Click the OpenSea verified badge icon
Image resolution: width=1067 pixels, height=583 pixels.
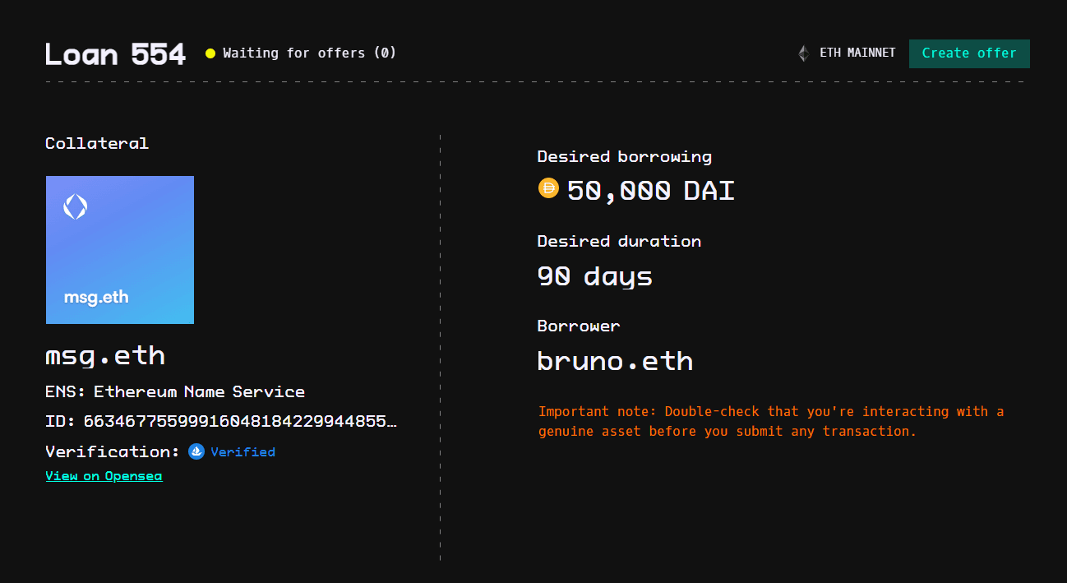pos(196,451)
